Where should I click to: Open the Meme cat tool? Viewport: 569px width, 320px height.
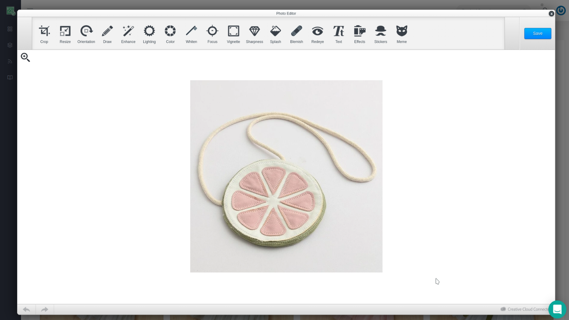pos(402,34)
